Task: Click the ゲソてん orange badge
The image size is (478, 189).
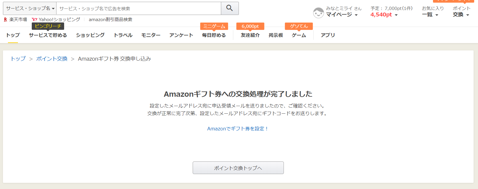Action: (x=299, y=26)
